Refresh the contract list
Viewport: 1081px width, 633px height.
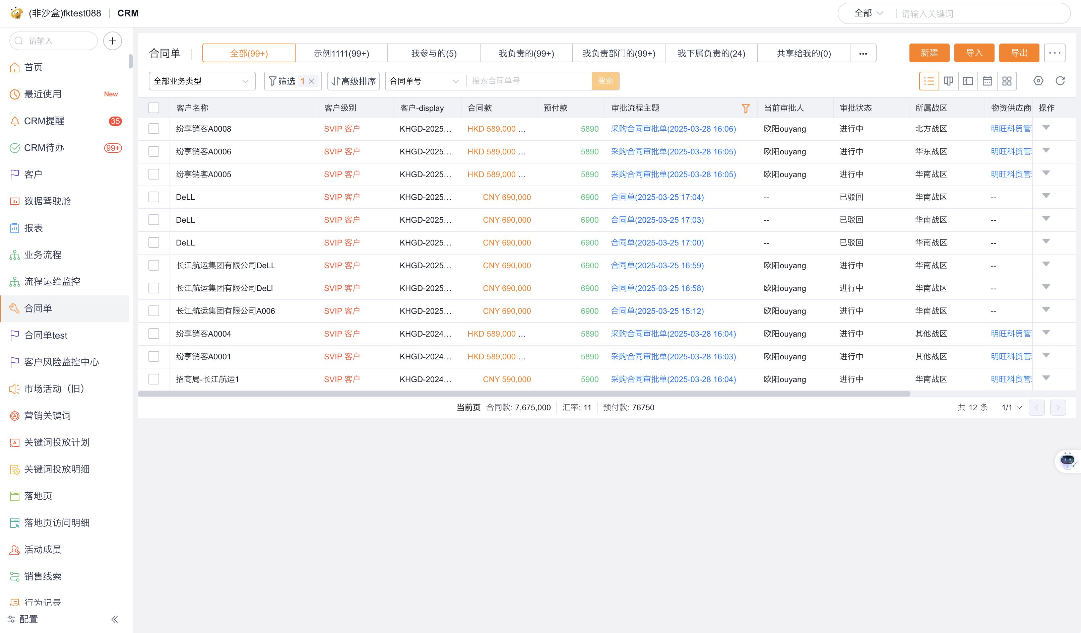click(x=1060, y=81)
